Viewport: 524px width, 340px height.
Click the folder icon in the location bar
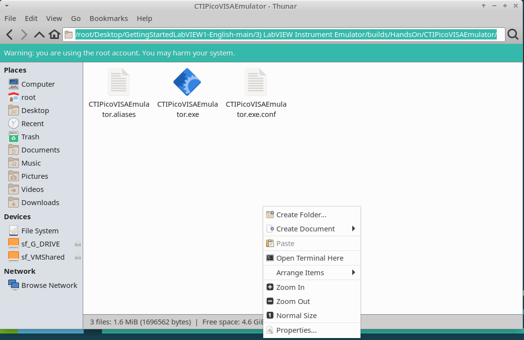click(x=69, y=35)
